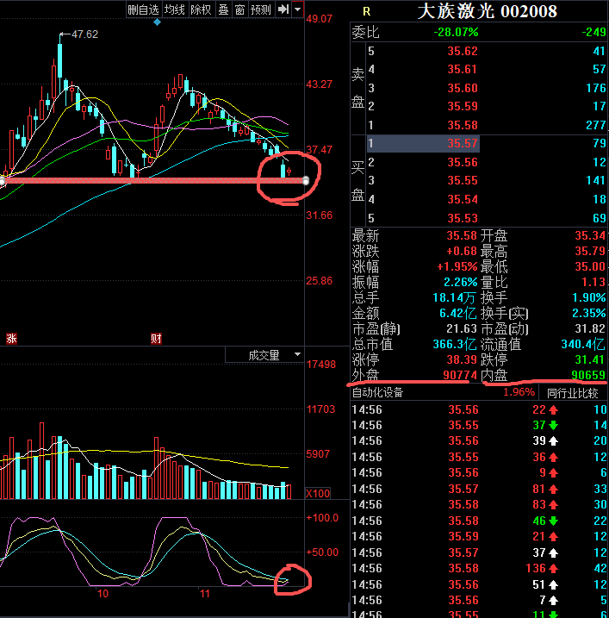Toggle the 均线 moving average lines

coord(175,9)
